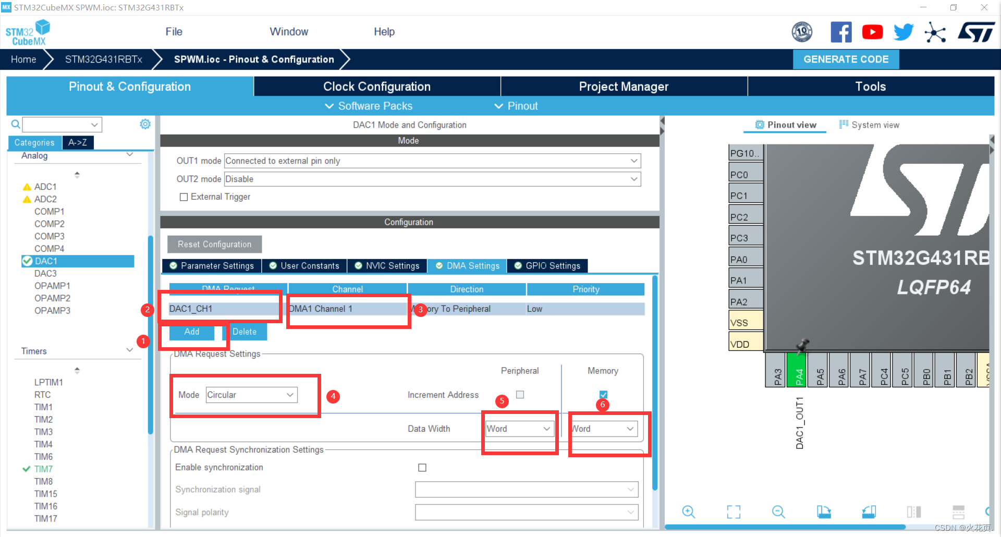Collapse the Analog category
The image size is (1001, 537).
(x=130, y=155)
